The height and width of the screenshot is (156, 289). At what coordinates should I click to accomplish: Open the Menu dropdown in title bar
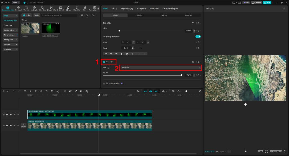16,3
